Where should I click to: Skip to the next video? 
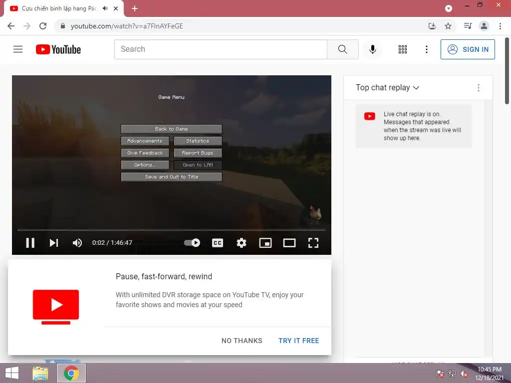[54, 243]
